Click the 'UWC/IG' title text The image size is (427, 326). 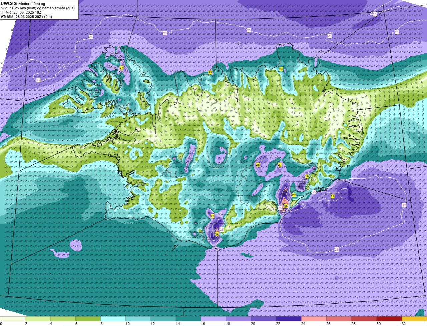[x=8, y=3]
